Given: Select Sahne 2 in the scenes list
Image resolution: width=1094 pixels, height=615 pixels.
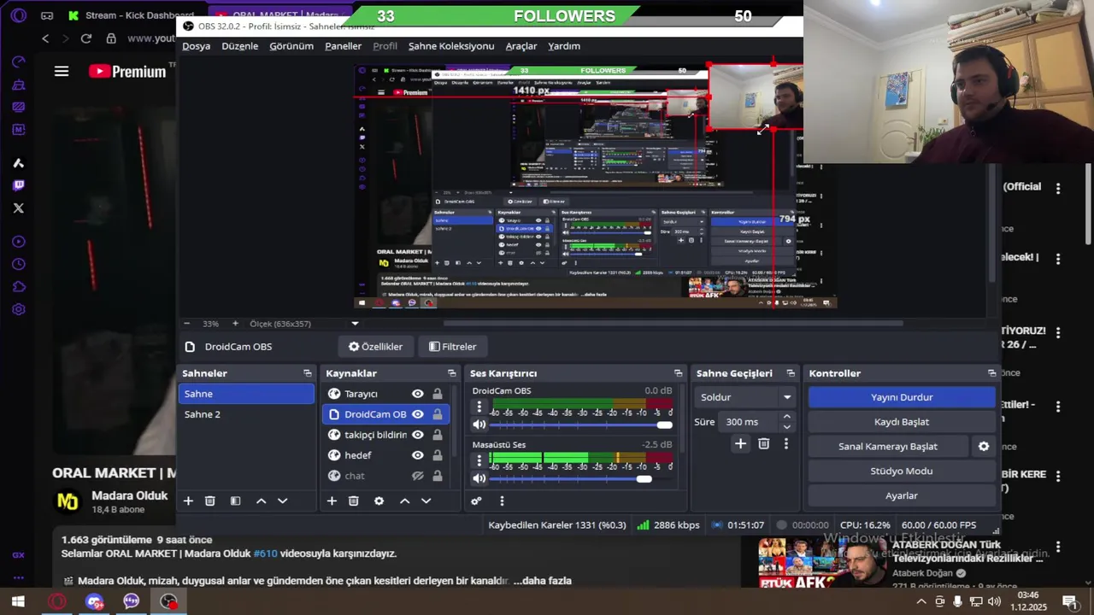Looking at the screenshot, I should pos(246,414).
